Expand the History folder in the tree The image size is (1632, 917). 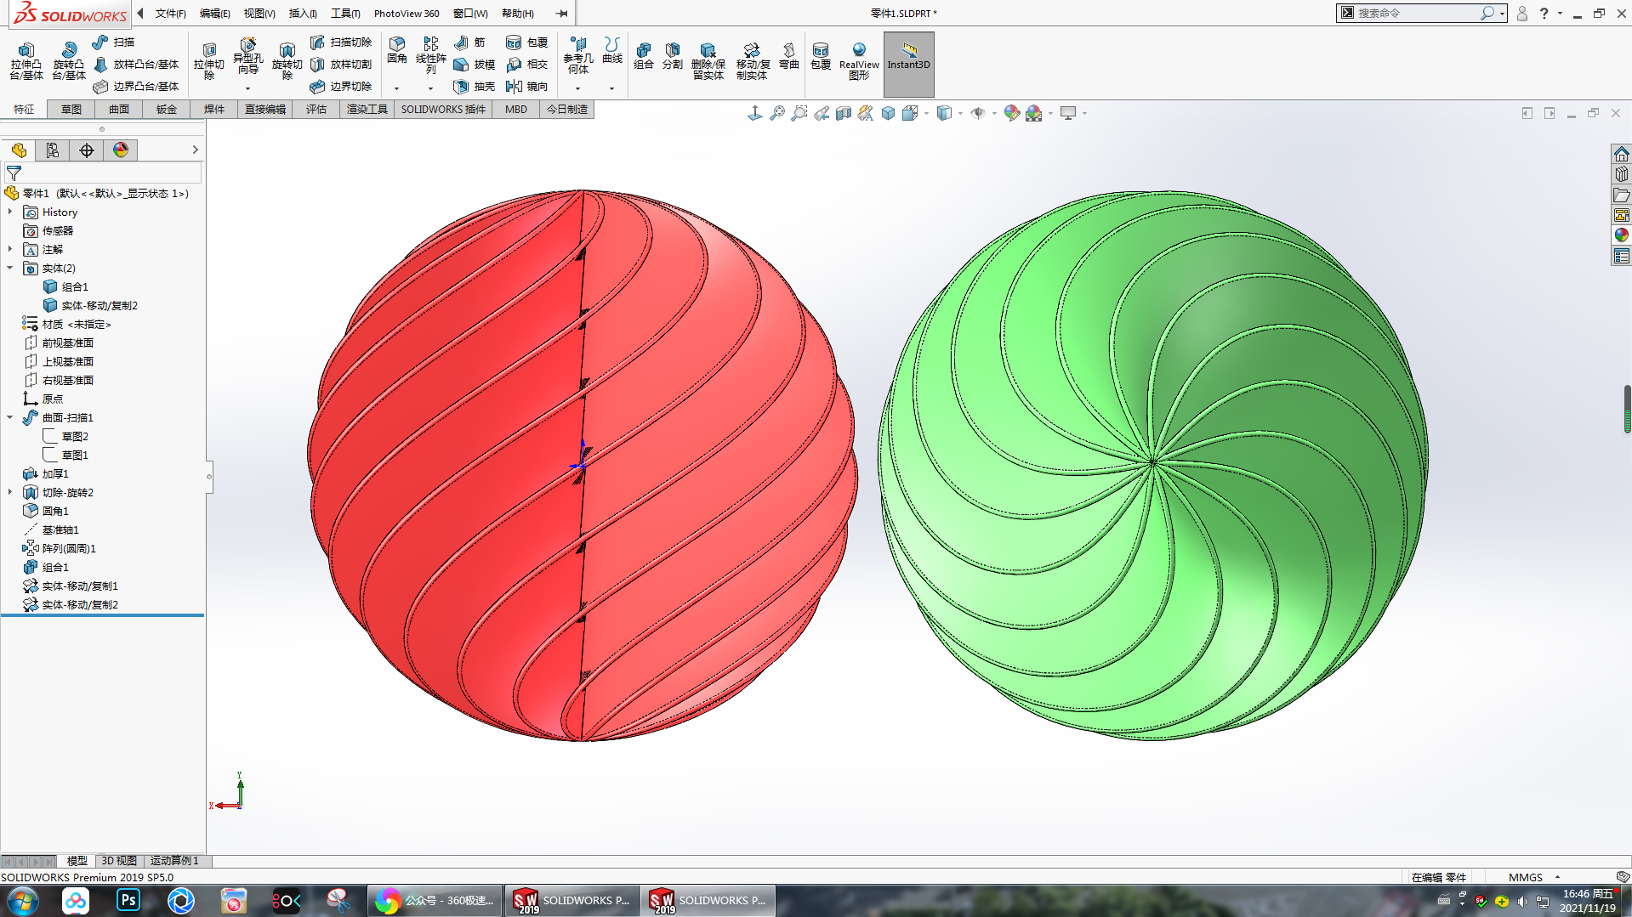click(x=10, y=212)
